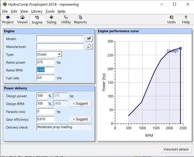
Task: Click the Rated power field
Action: pos(45,62)
